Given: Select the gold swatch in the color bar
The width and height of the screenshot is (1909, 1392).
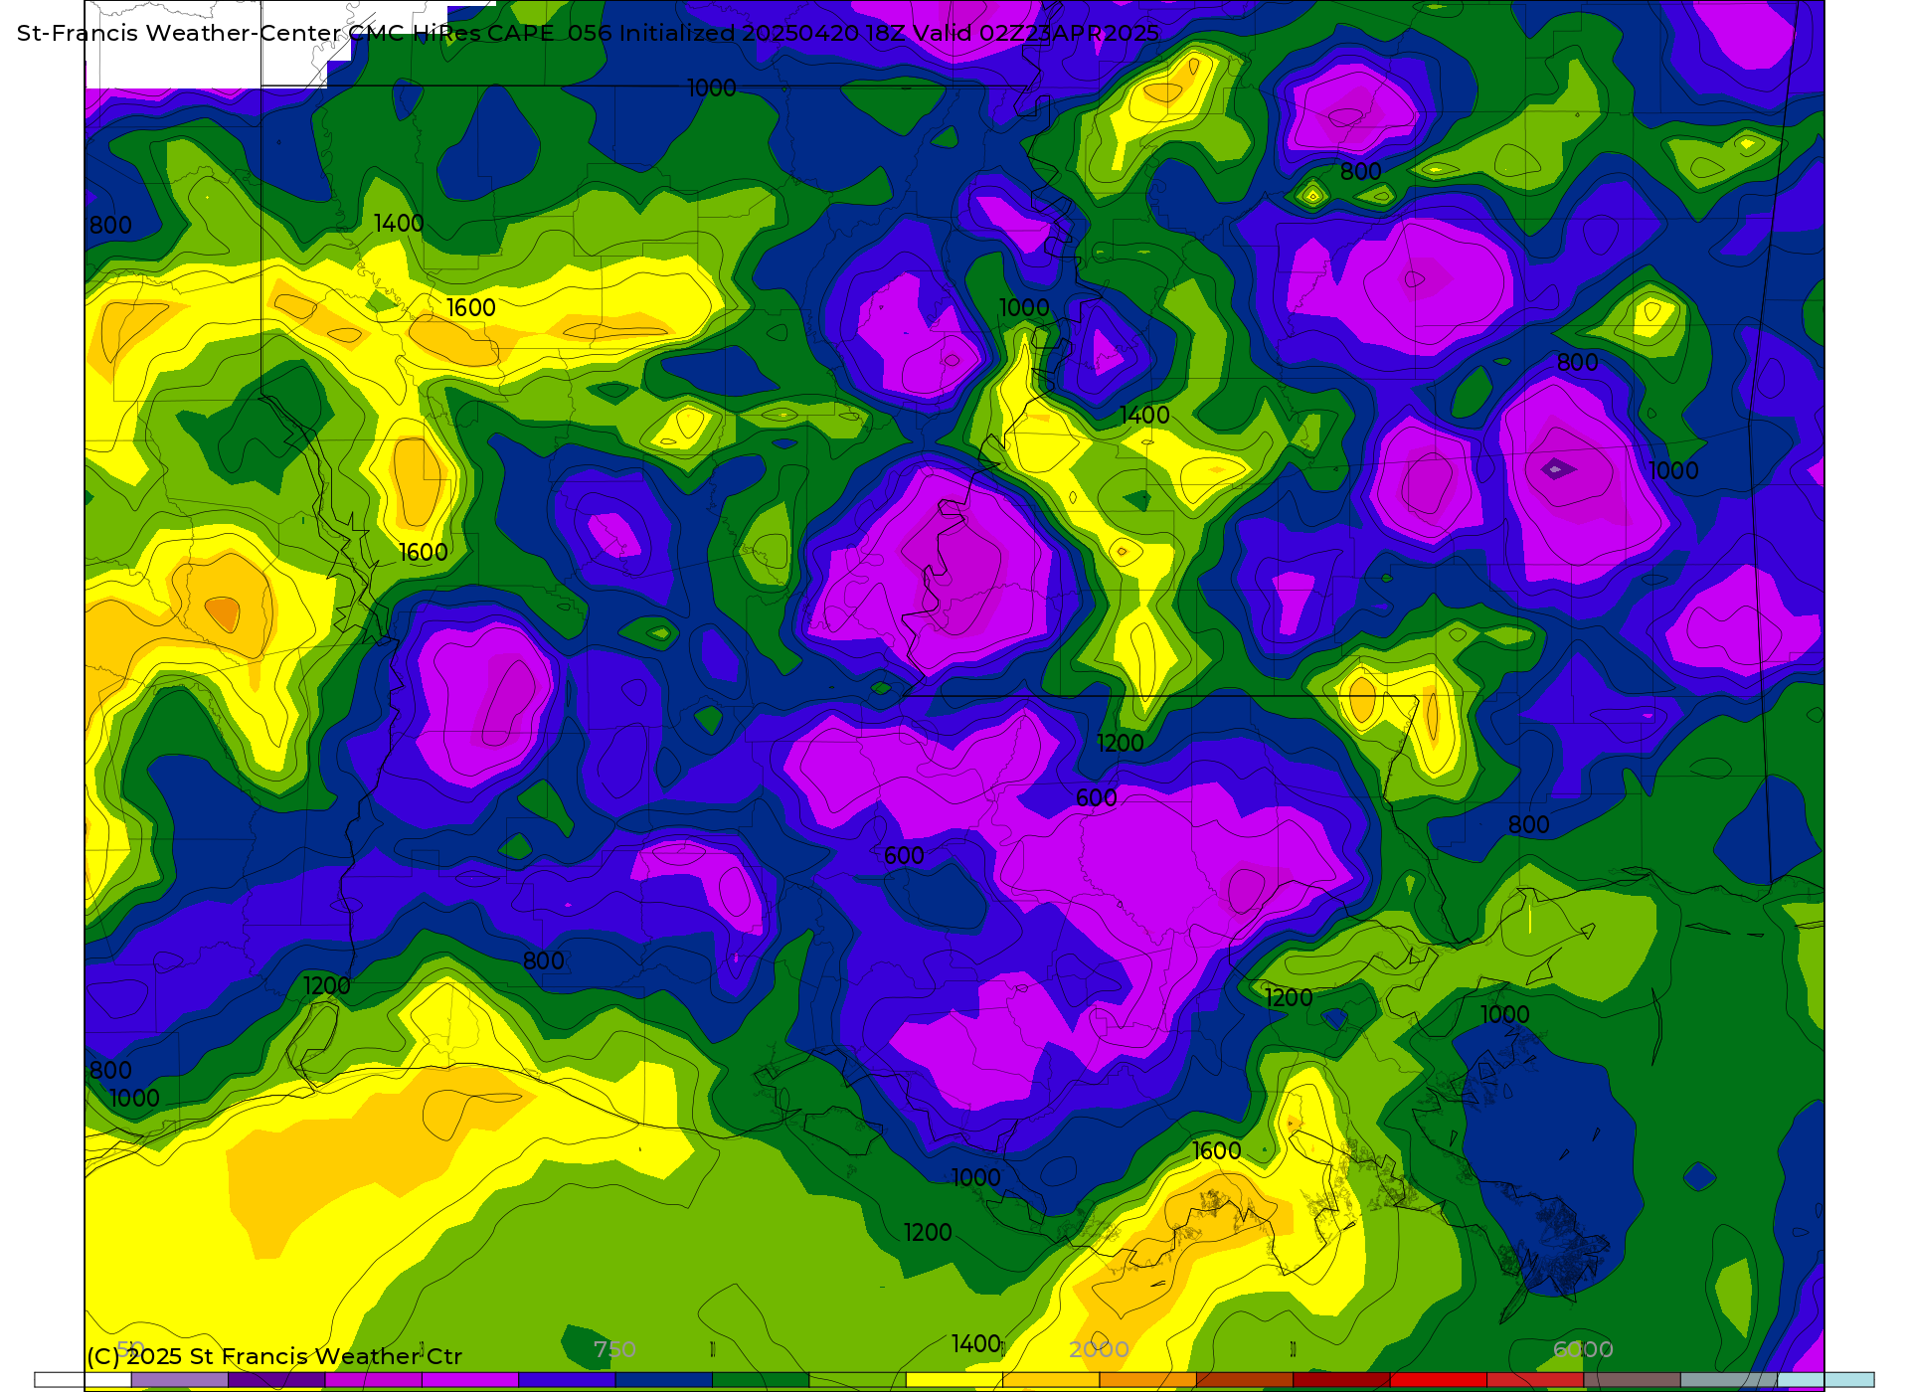Looking at the screenshot, I should click(x=1051, y=1380).
